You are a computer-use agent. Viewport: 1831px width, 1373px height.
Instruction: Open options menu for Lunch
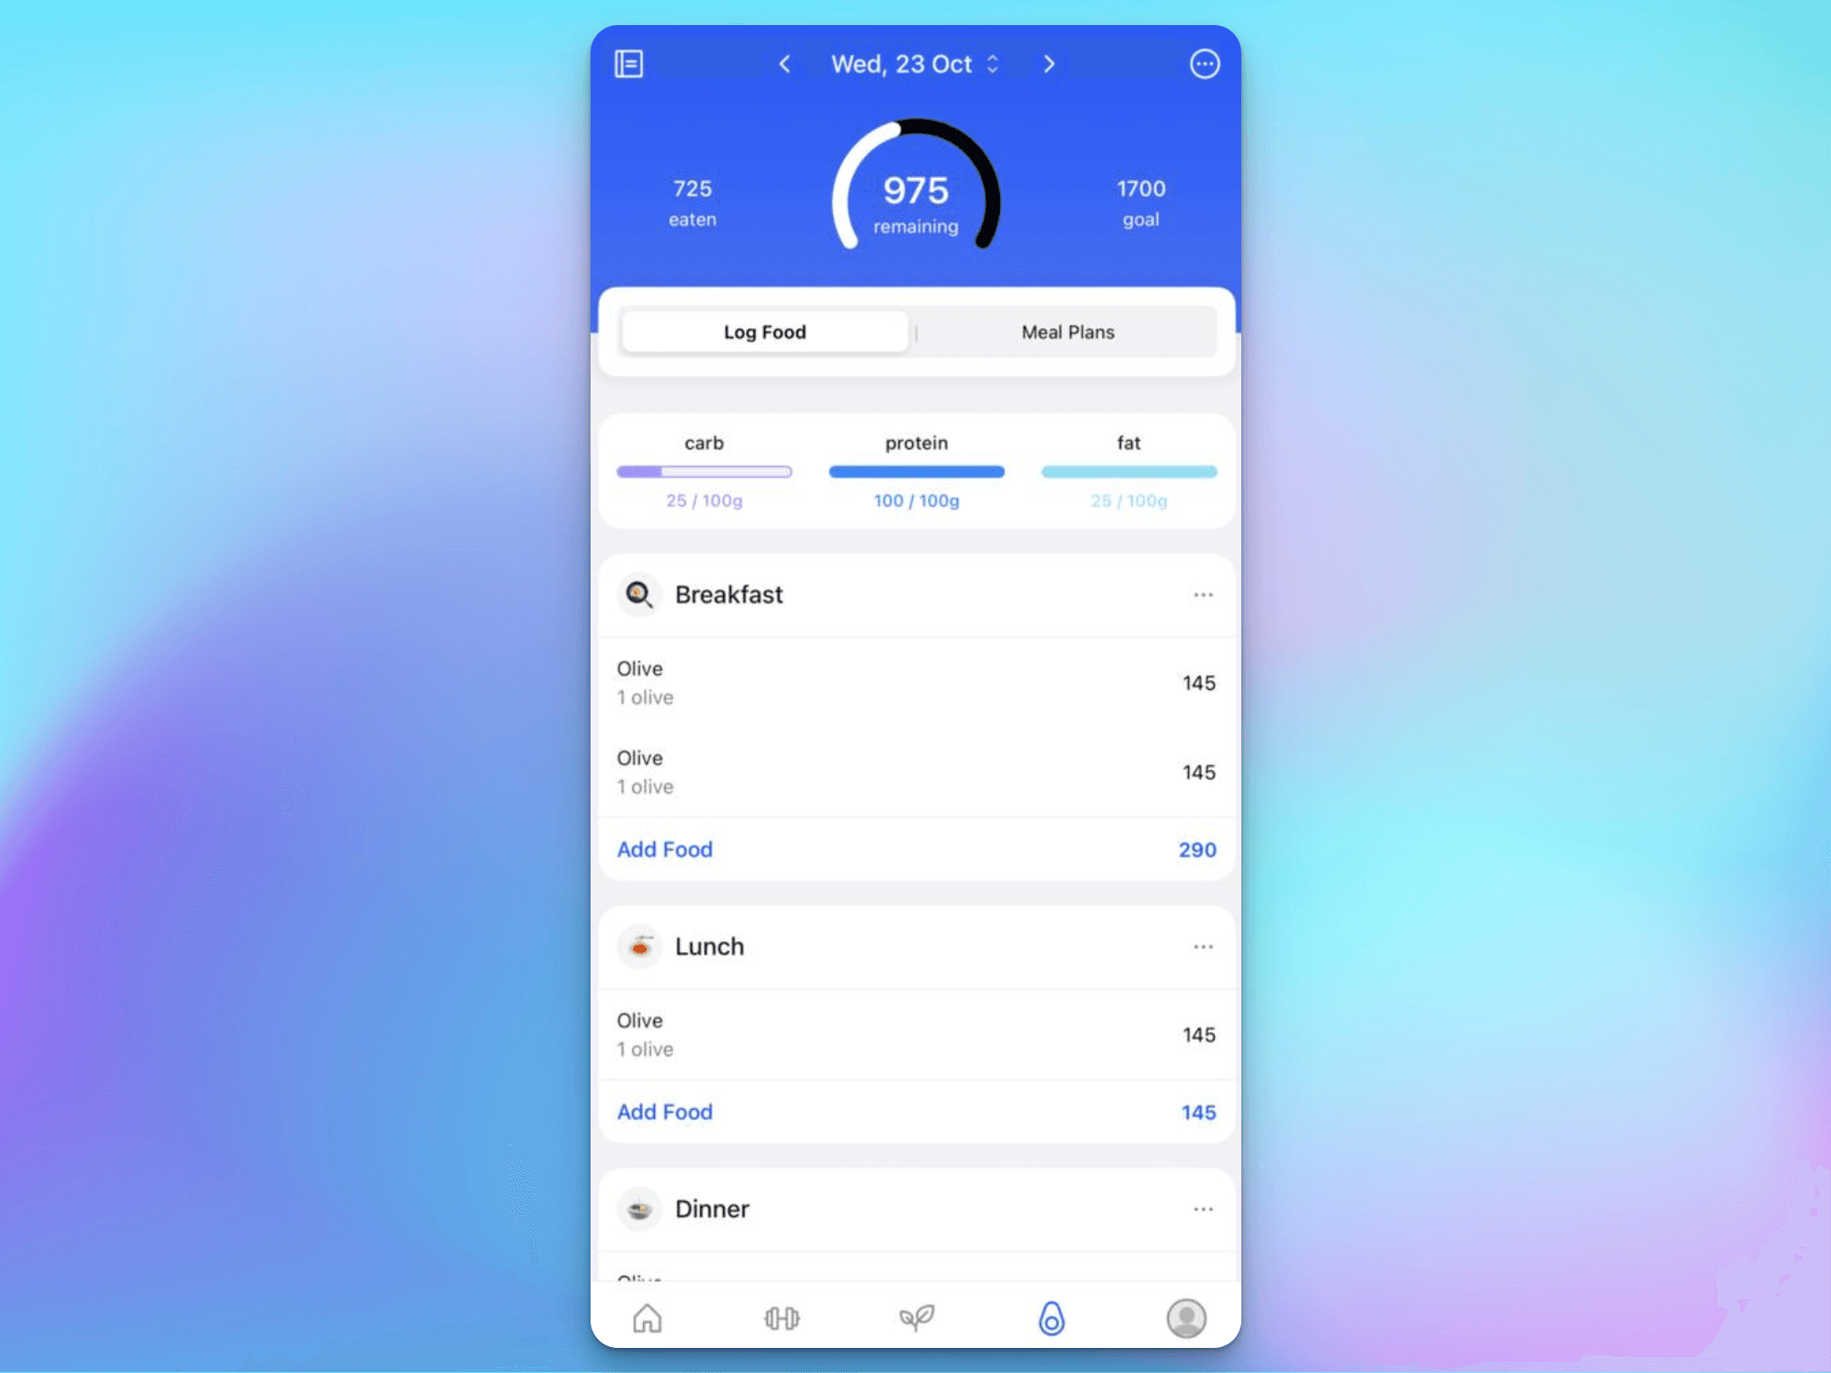pyautogui.click(x=1202, y=945)
